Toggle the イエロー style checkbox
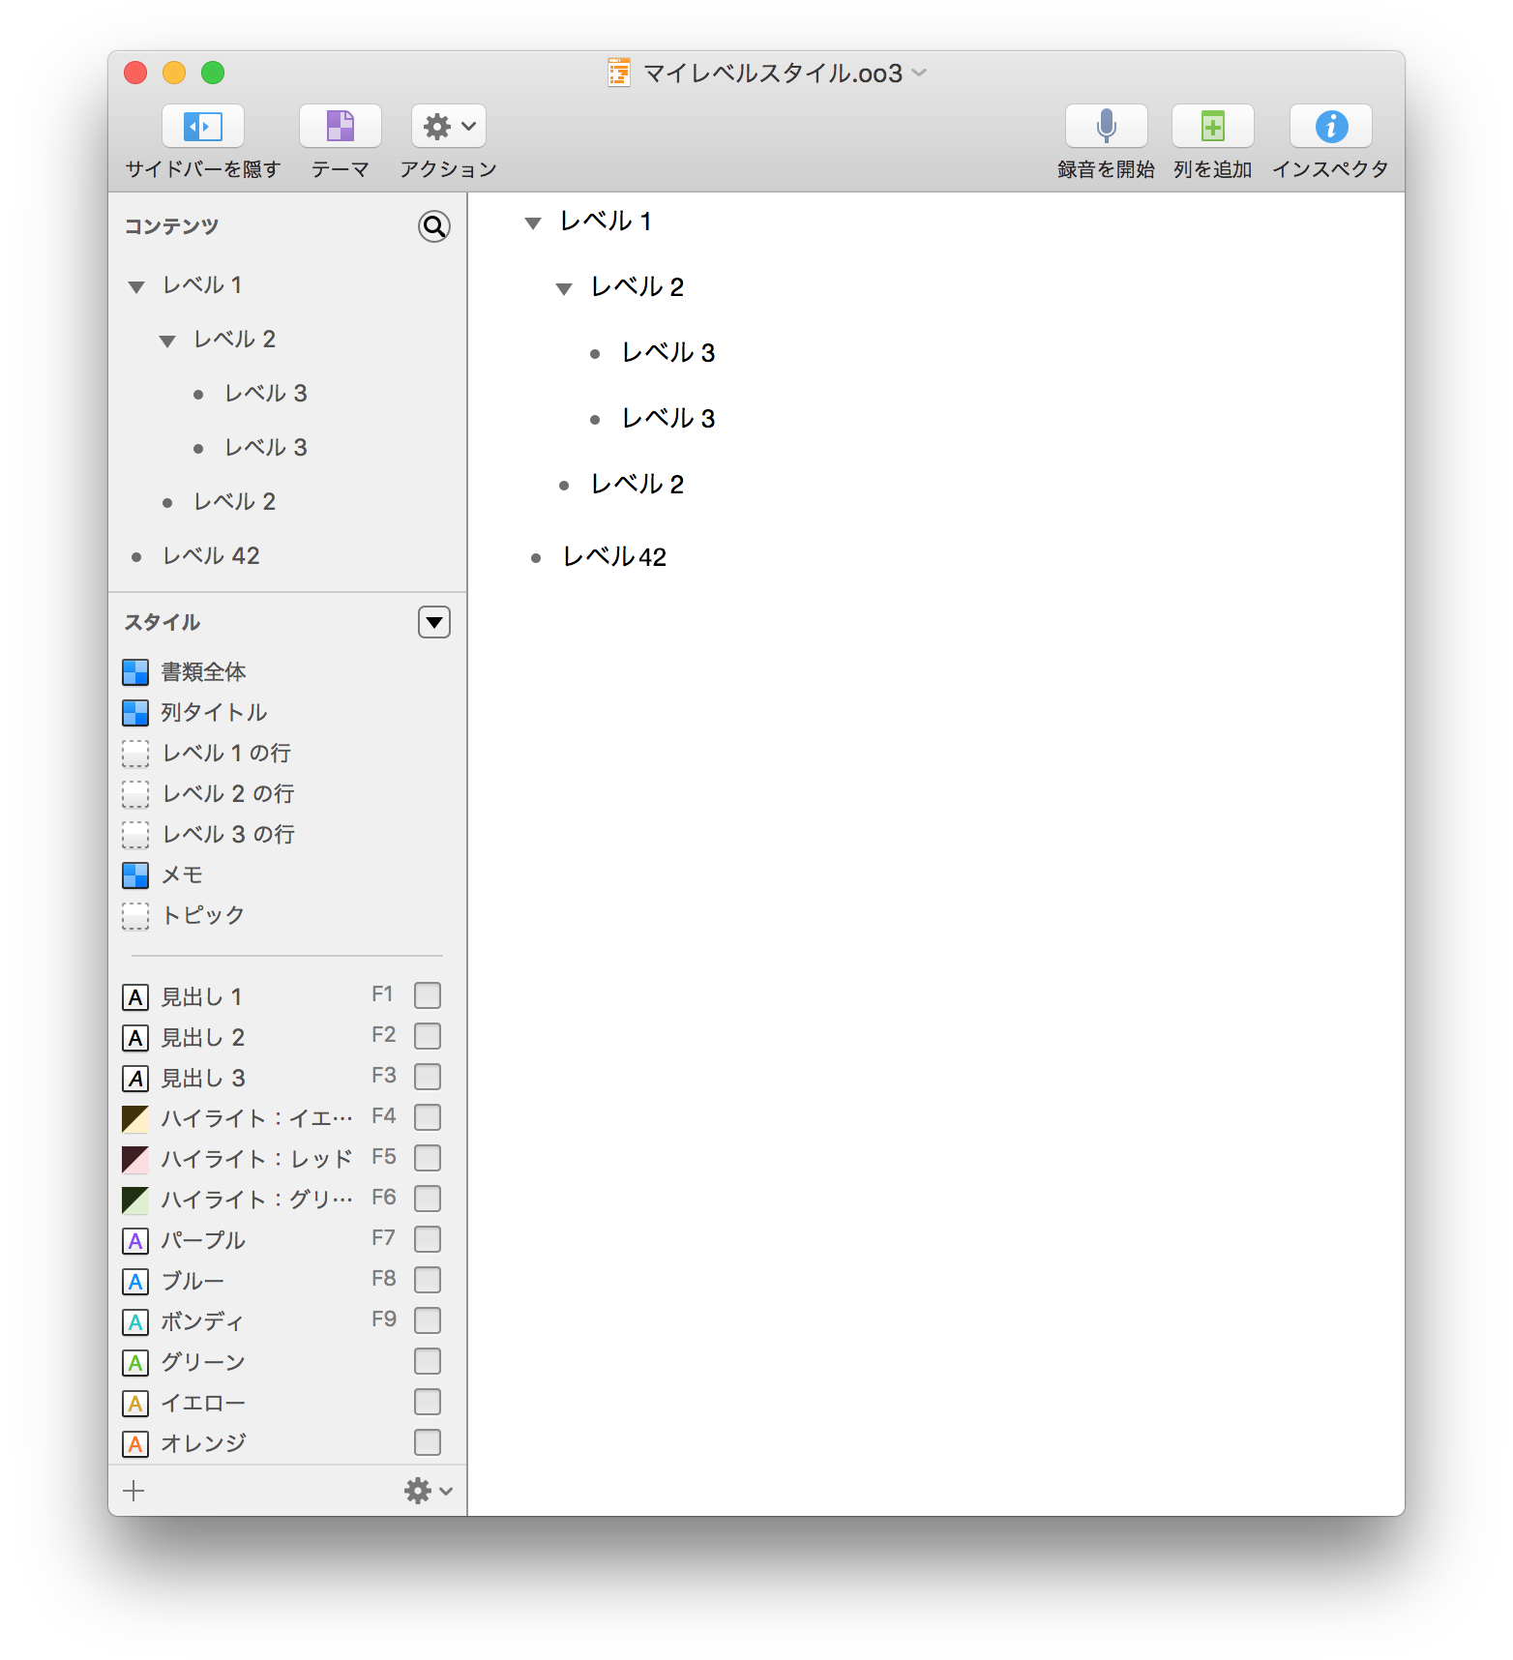The height and width of the screenshot is (1660, 1513). point(428,1402)
